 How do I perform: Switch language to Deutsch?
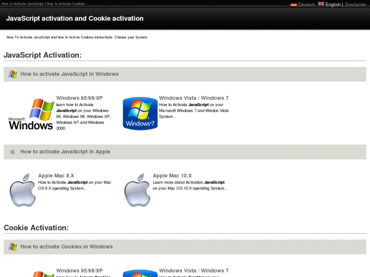[x=306, y=5]
